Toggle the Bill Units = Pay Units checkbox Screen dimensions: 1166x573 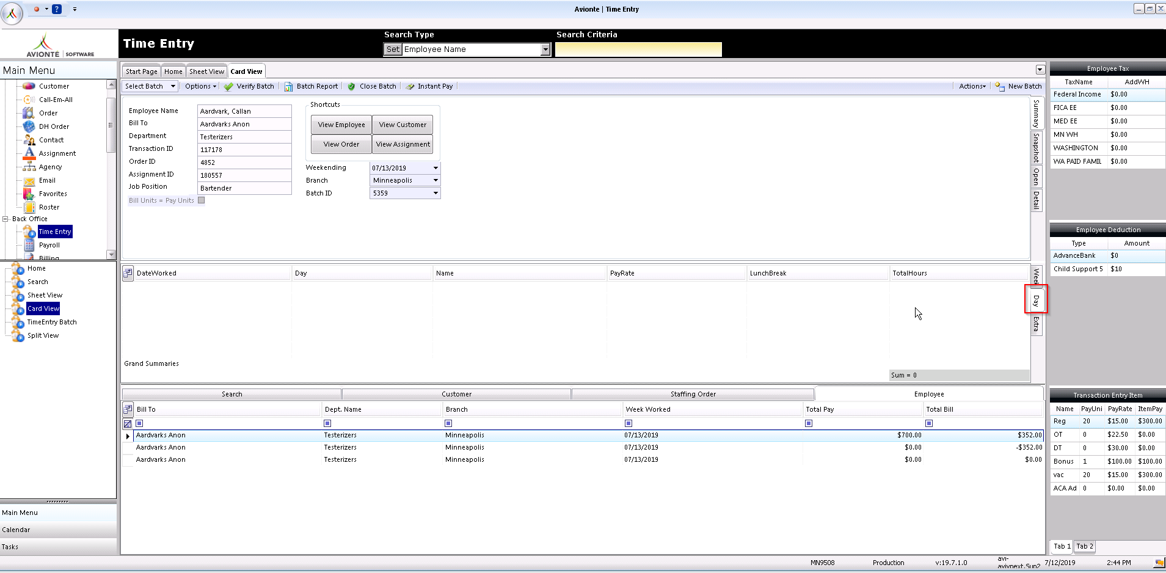pyautogui.click(x=202, y=200)
